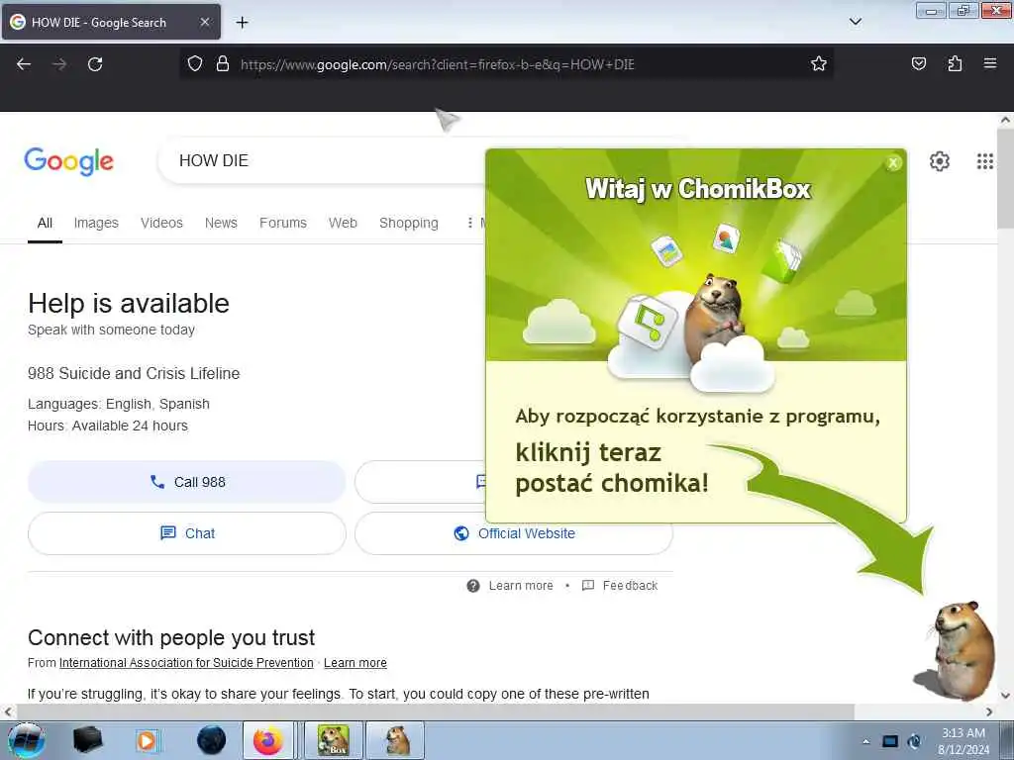
Task: Click the power/network tray icon
Action: pos(914,741)
